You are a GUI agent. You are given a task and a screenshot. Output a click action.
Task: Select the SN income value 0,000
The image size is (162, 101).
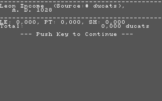(115, 22)
